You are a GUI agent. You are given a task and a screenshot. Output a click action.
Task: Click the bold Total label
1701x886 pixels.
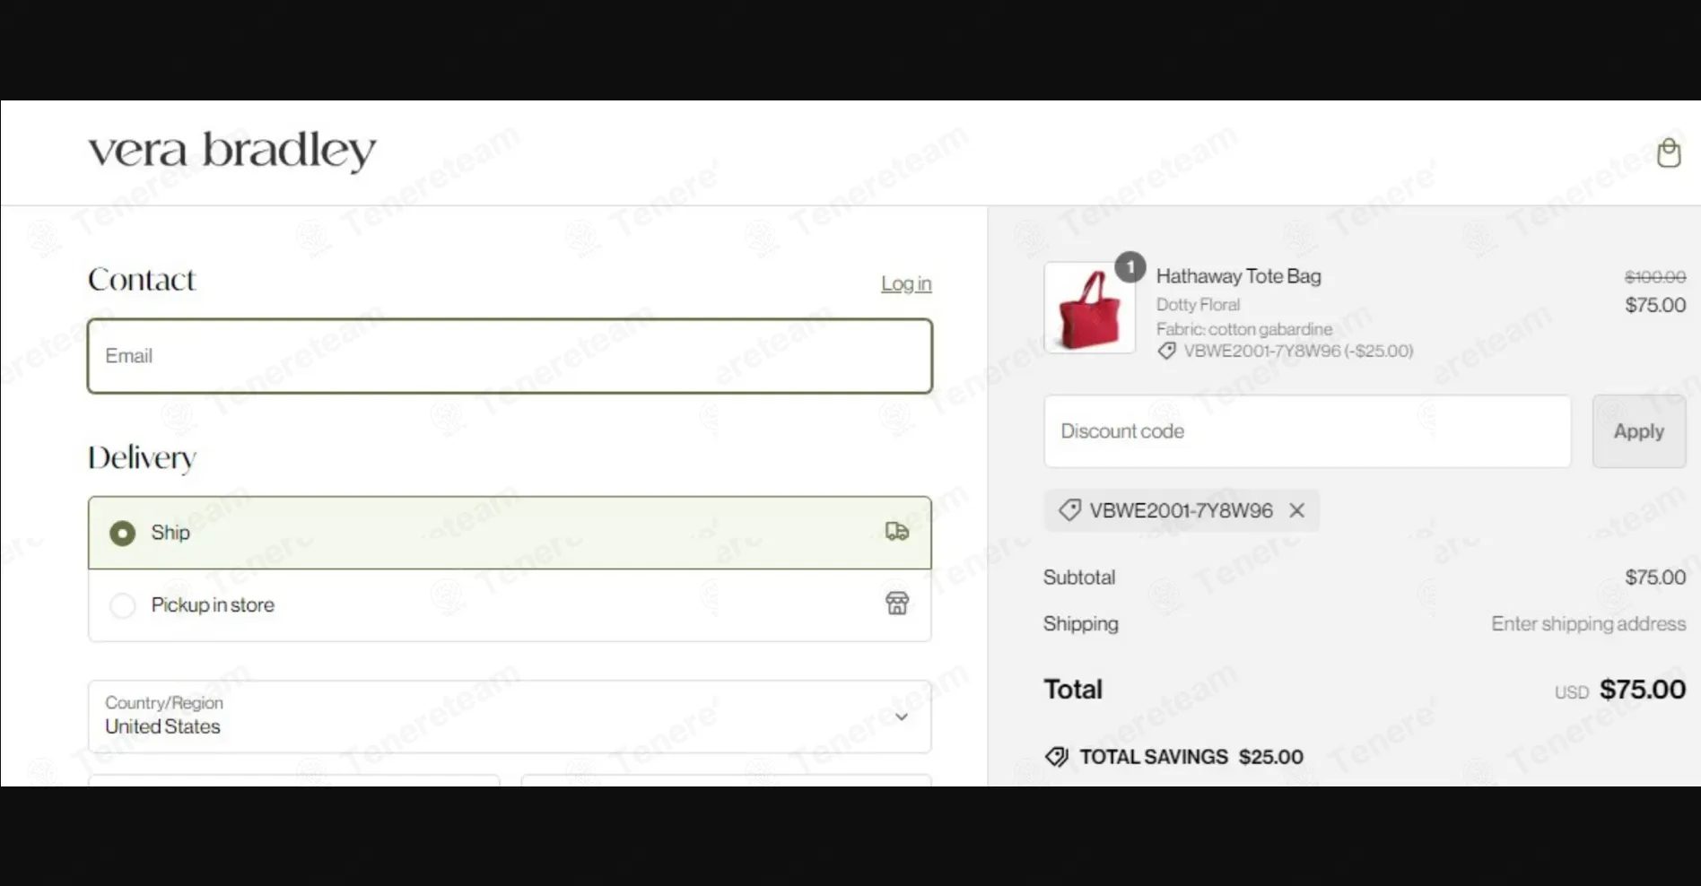[x=1072, y=690]
